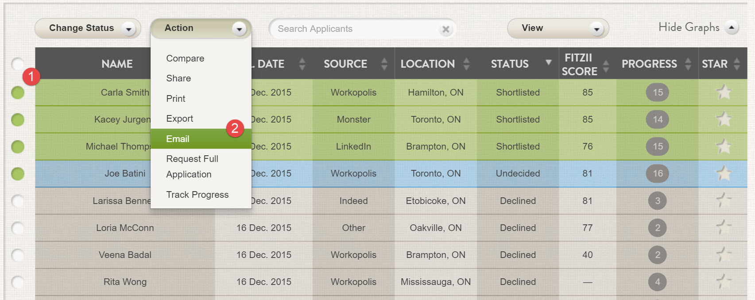
Task: Toggle the select-all circle in header row
Action: pyautogui.click(x=18, y=64)
